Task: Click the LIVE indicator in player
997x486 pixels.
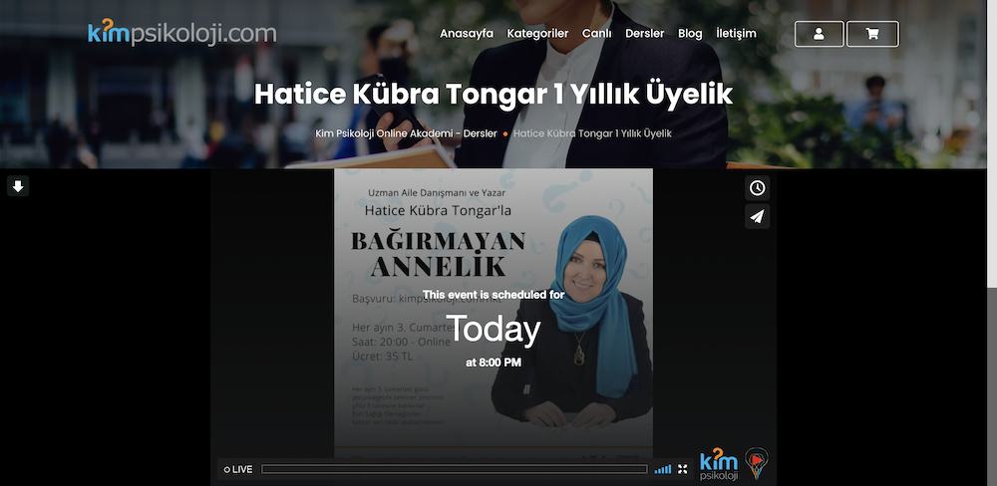Action: coord(238,469)
